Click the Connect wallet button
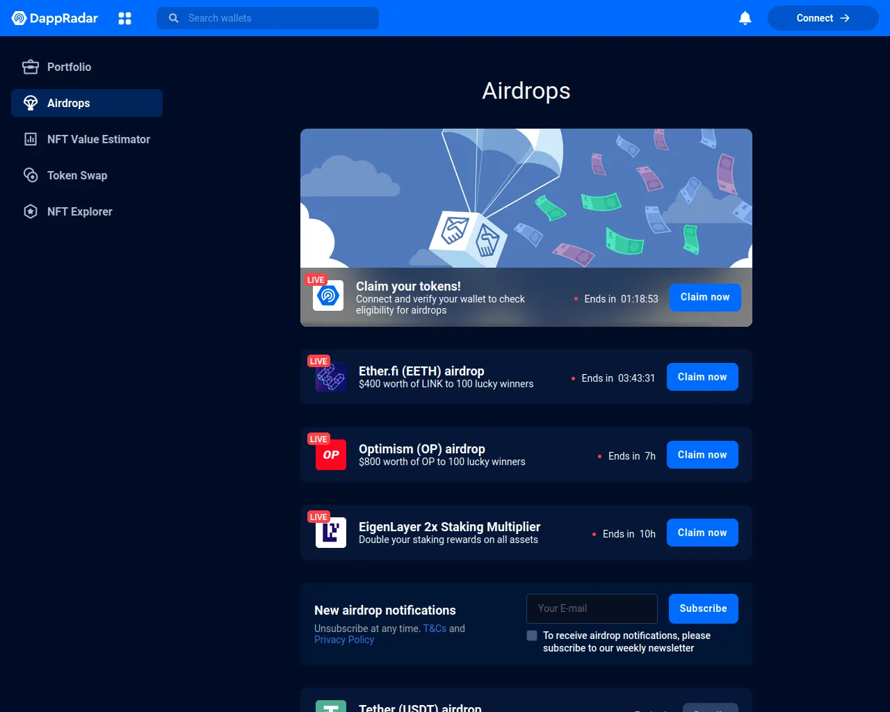This screenshot has height=712, width=890. 823,18
